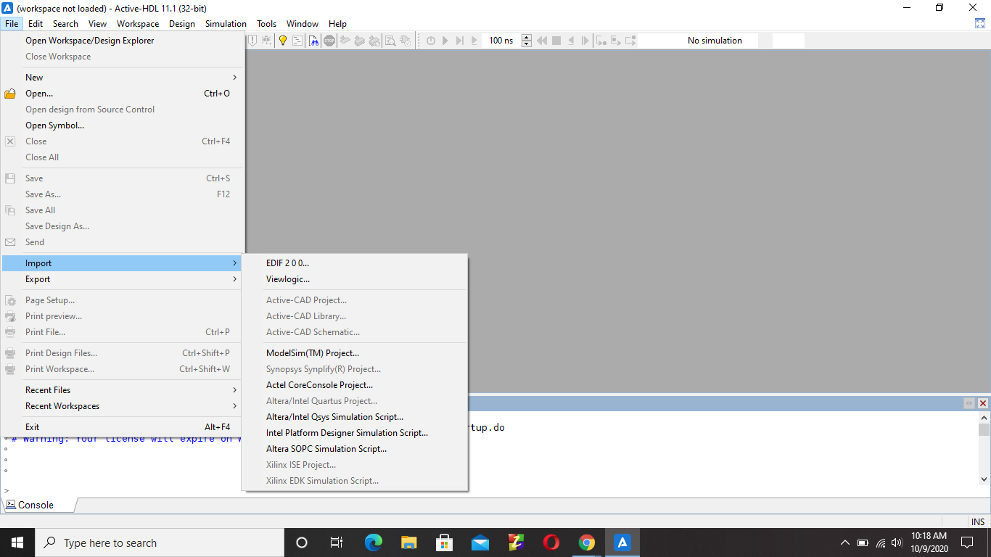
Task: Close the Console panel with red X
Action: click(983, 403)
